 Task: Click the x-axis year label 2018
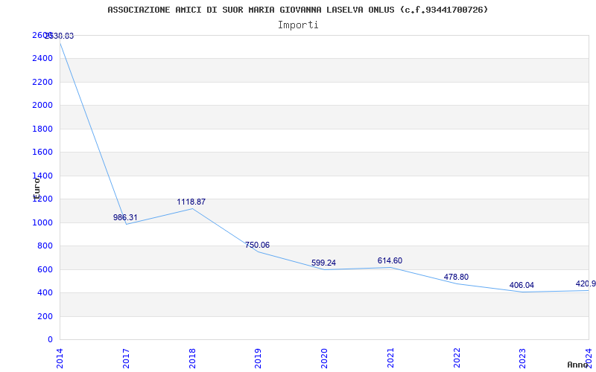tap(192, 358)
